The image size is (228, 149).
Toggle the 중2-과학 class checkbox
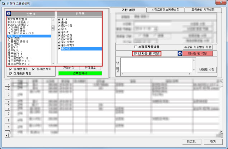[59, 39]
